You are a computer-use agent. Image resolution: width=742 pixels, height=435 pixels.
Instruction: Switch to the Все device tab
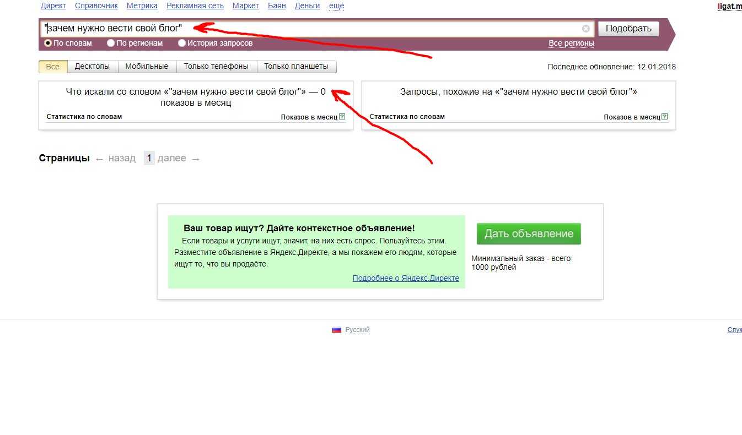pos(53,67)
